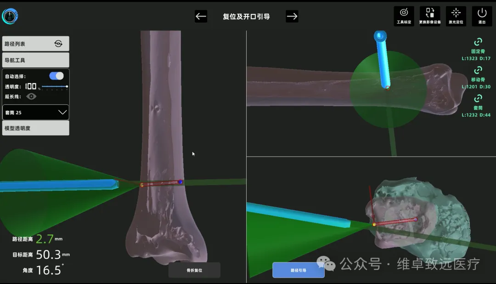Open 更换影像设备 imaging device switch
The width and height of the screenshot is (496, 284).
click(430, 16)
